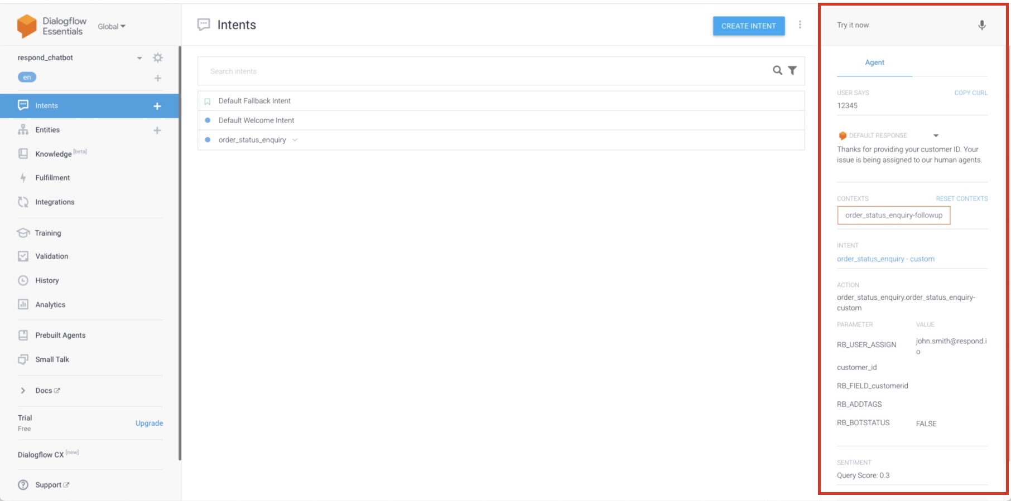The image size is (1011, 501).
Task: Expand the Default Response dropdown arrow
Action: tap(936, 135)
